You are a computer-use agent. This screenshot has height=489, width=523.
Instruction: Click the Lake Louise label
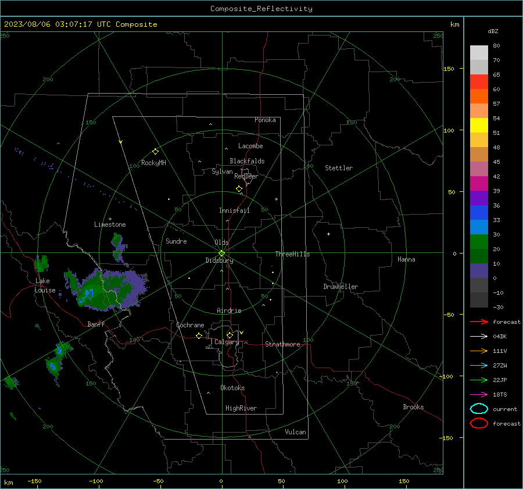tap(45, 285)
